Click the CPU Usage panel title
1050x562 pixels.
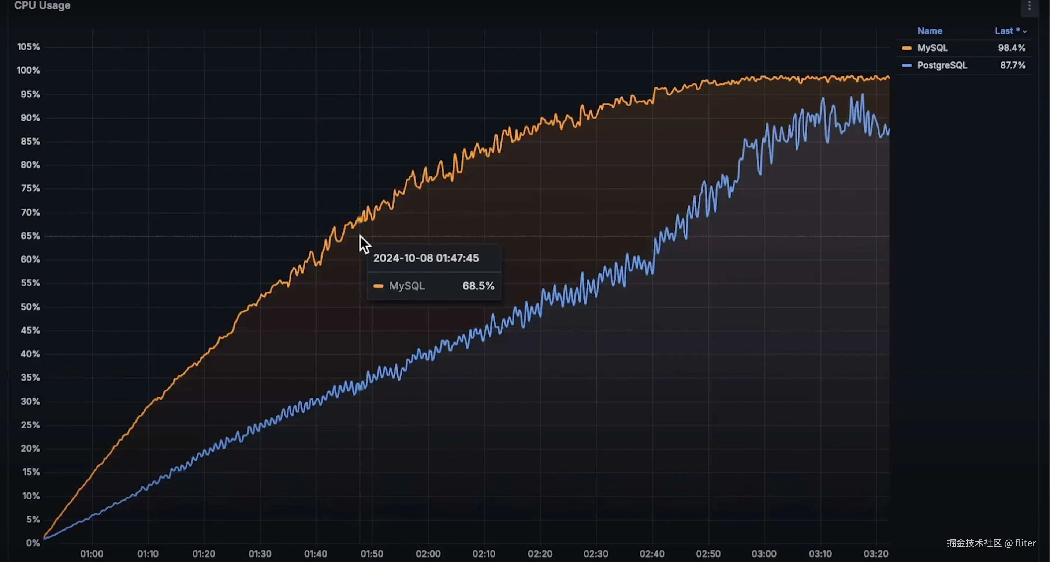[42, 5]
